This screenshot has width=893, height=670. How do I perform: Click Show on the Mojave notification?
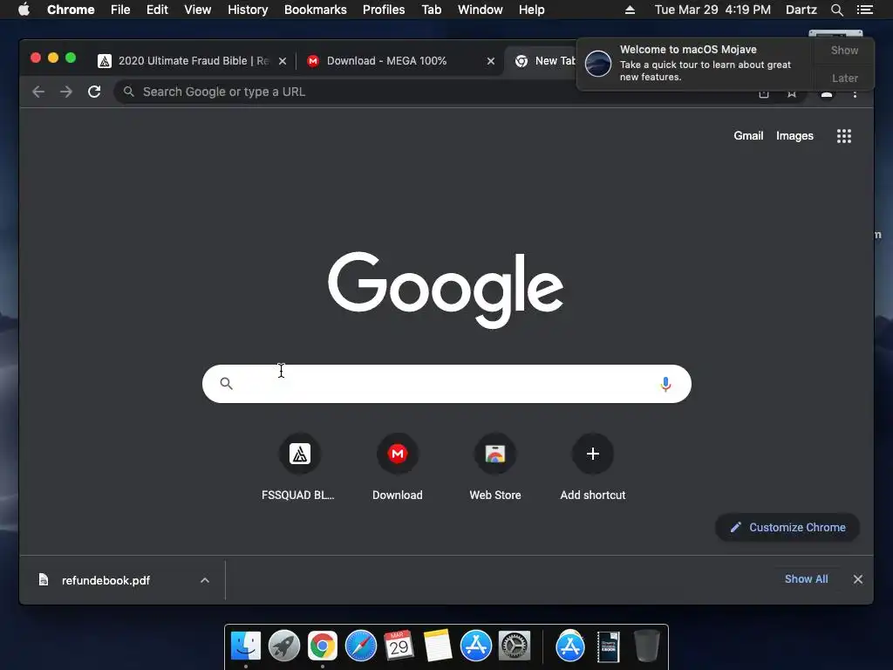[844, 50]
